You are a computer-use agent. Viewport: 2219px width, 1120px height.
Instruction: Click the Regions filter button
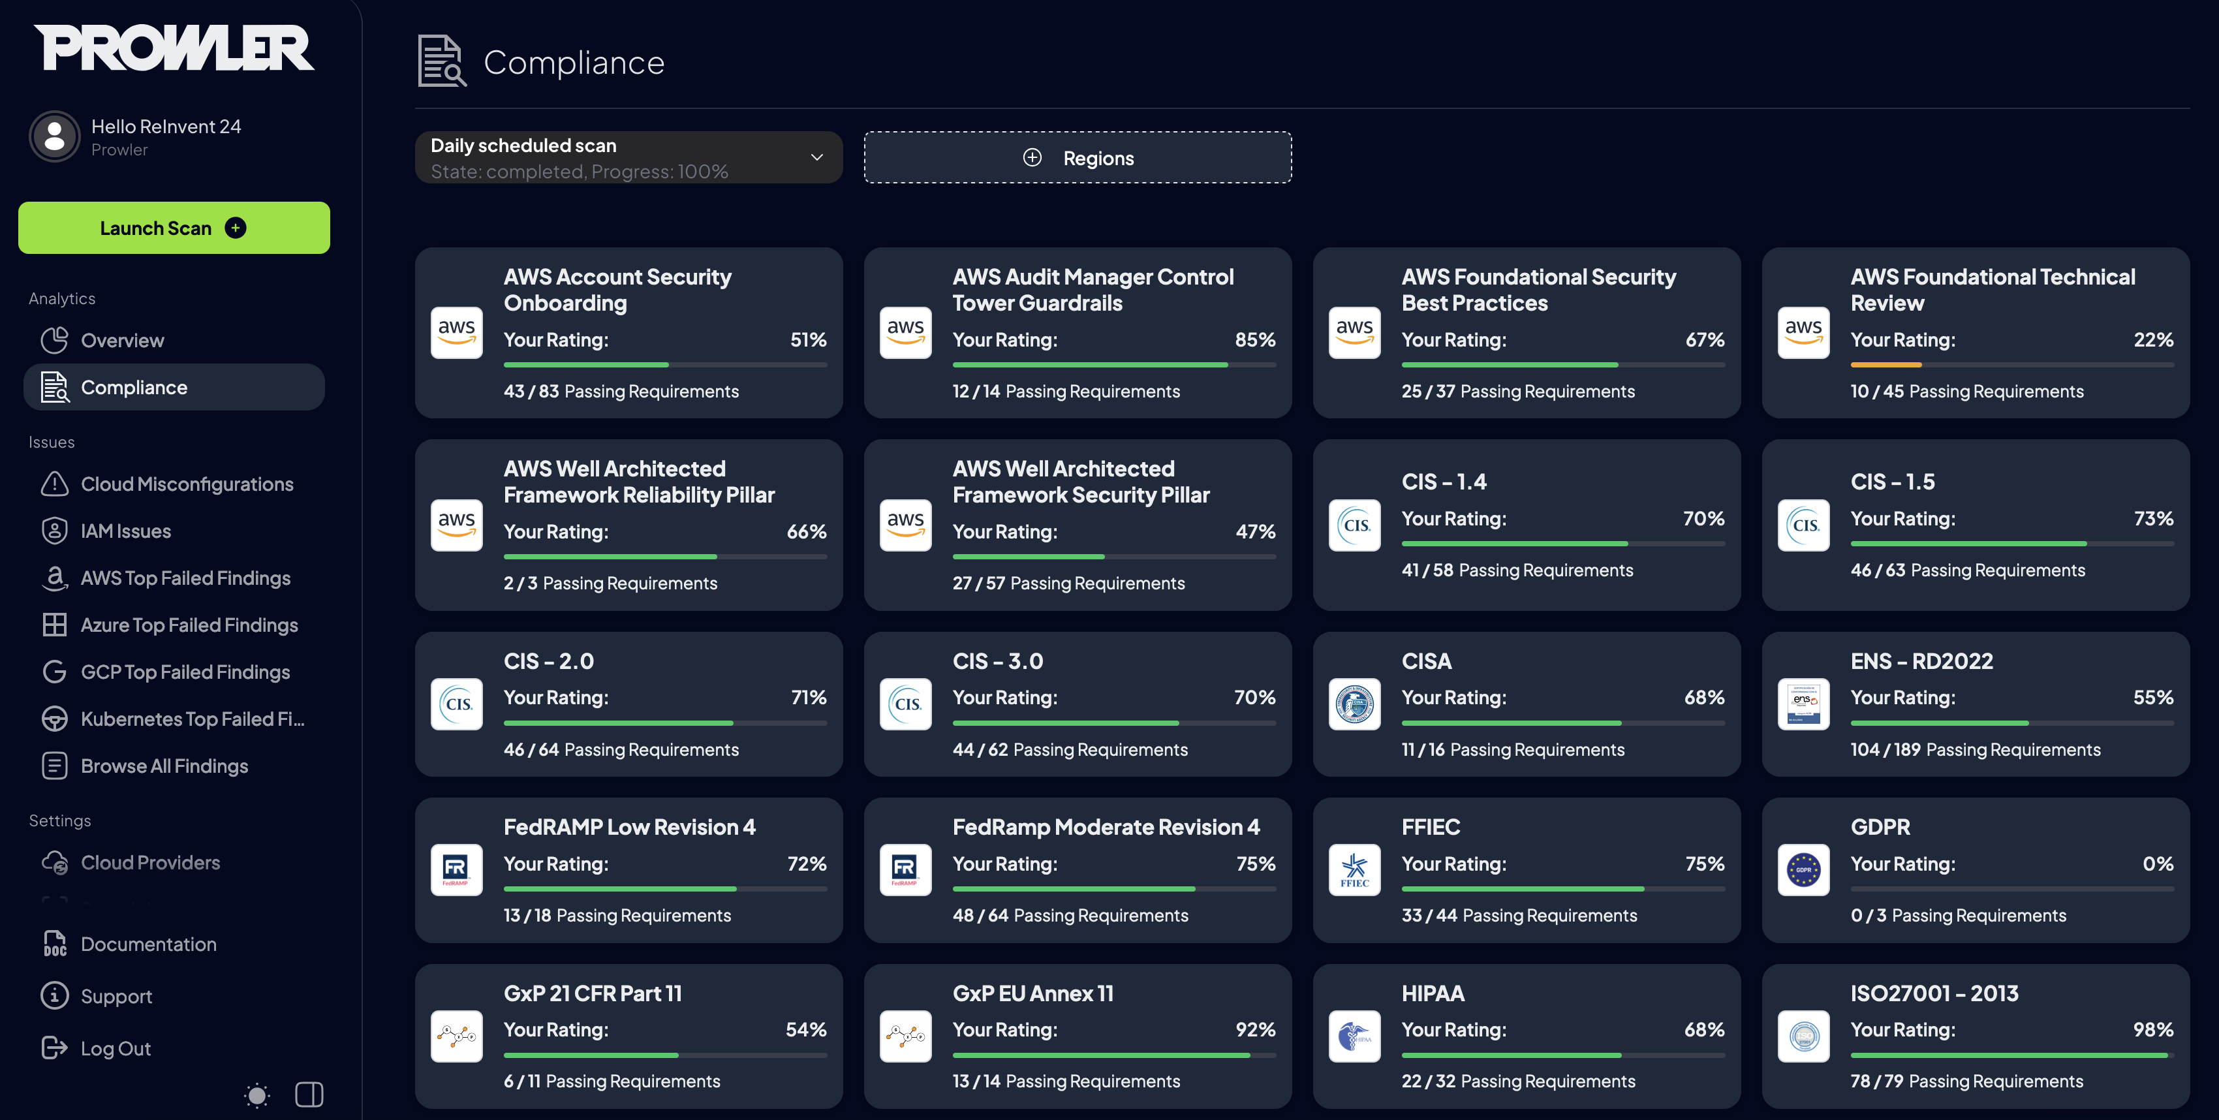pos(1078,157)
